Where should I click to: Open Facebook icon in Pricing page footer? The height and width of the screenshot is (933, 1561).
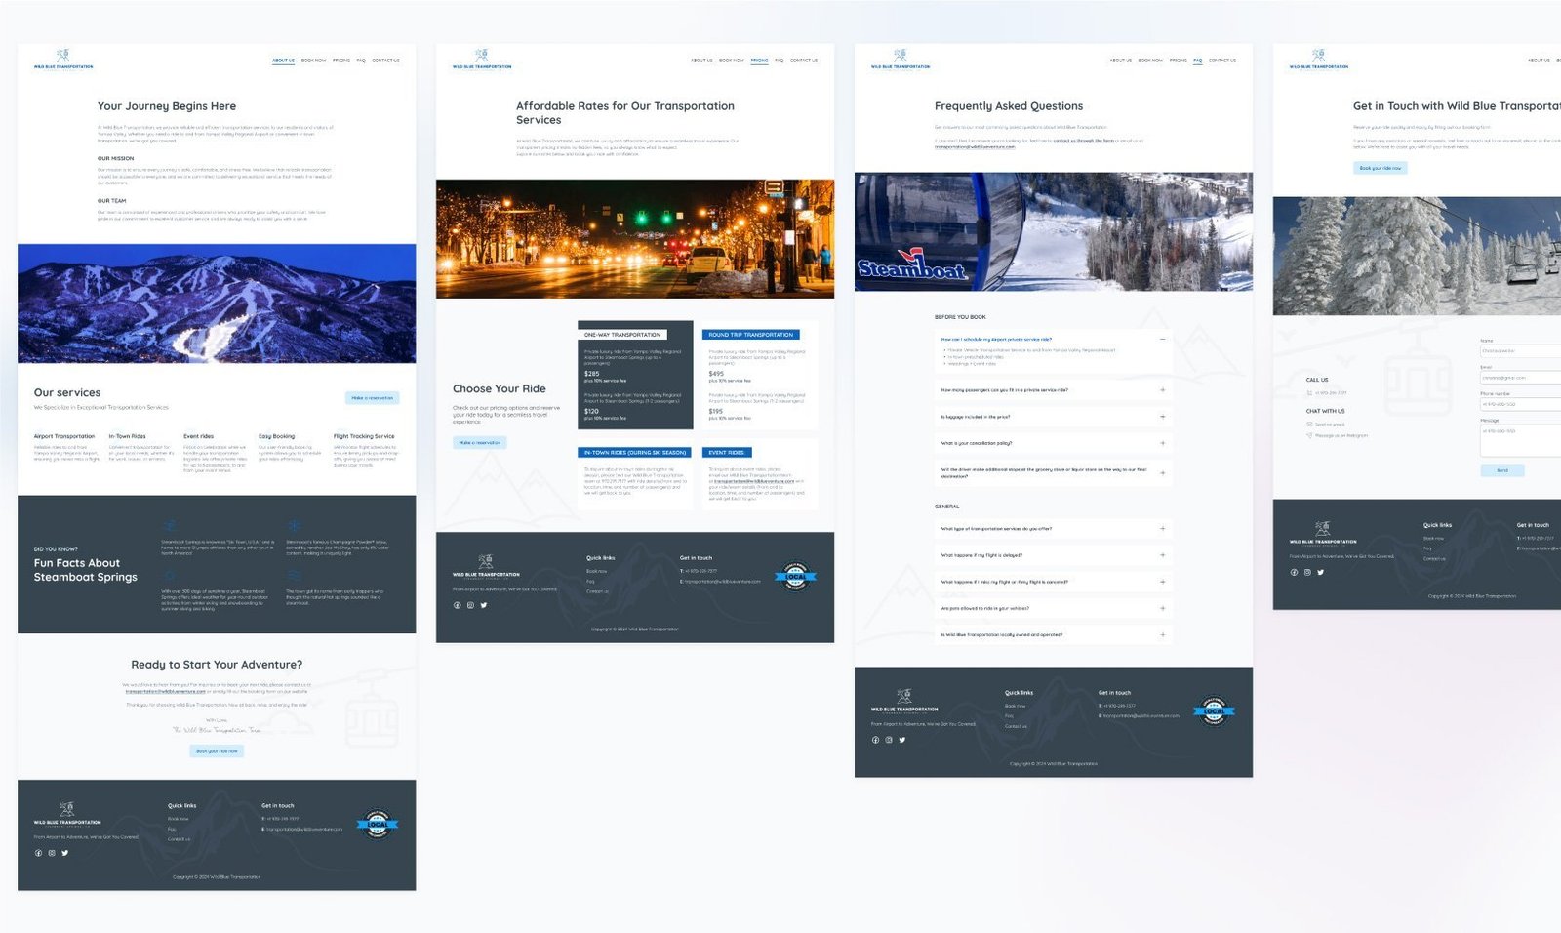point(457,605)
